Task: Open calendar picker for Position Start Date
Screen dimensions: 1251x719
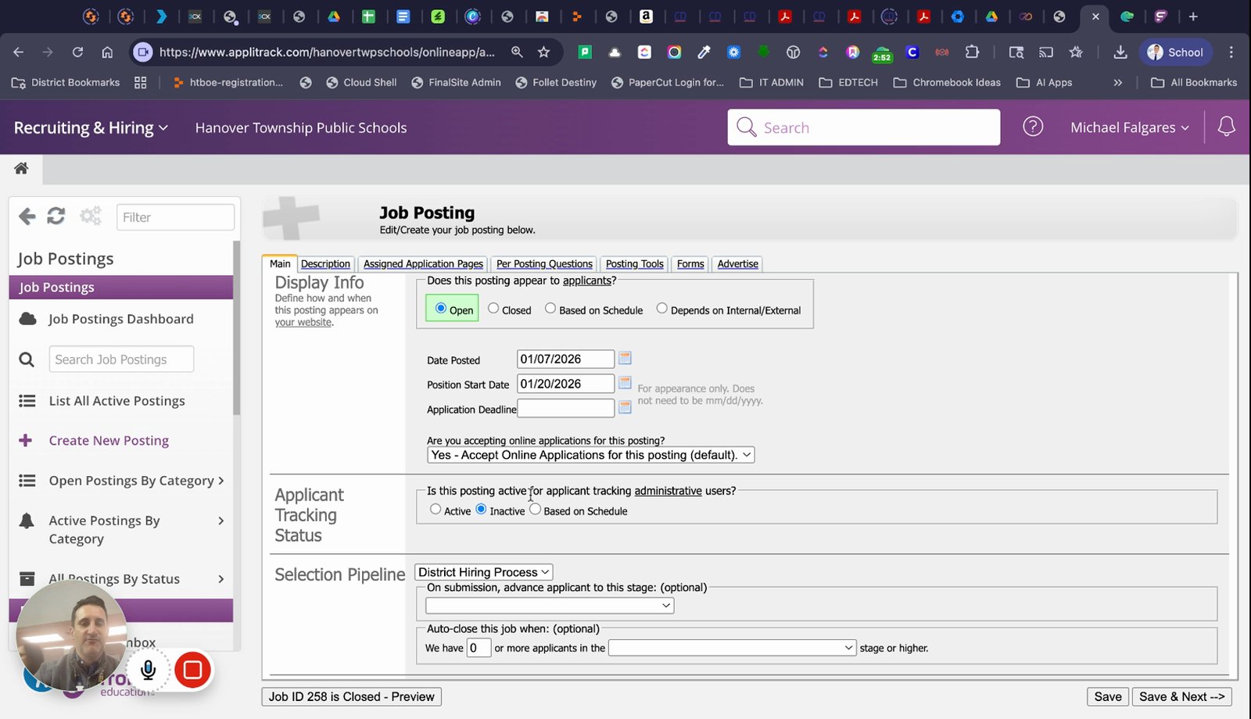Action: point(625,383)
